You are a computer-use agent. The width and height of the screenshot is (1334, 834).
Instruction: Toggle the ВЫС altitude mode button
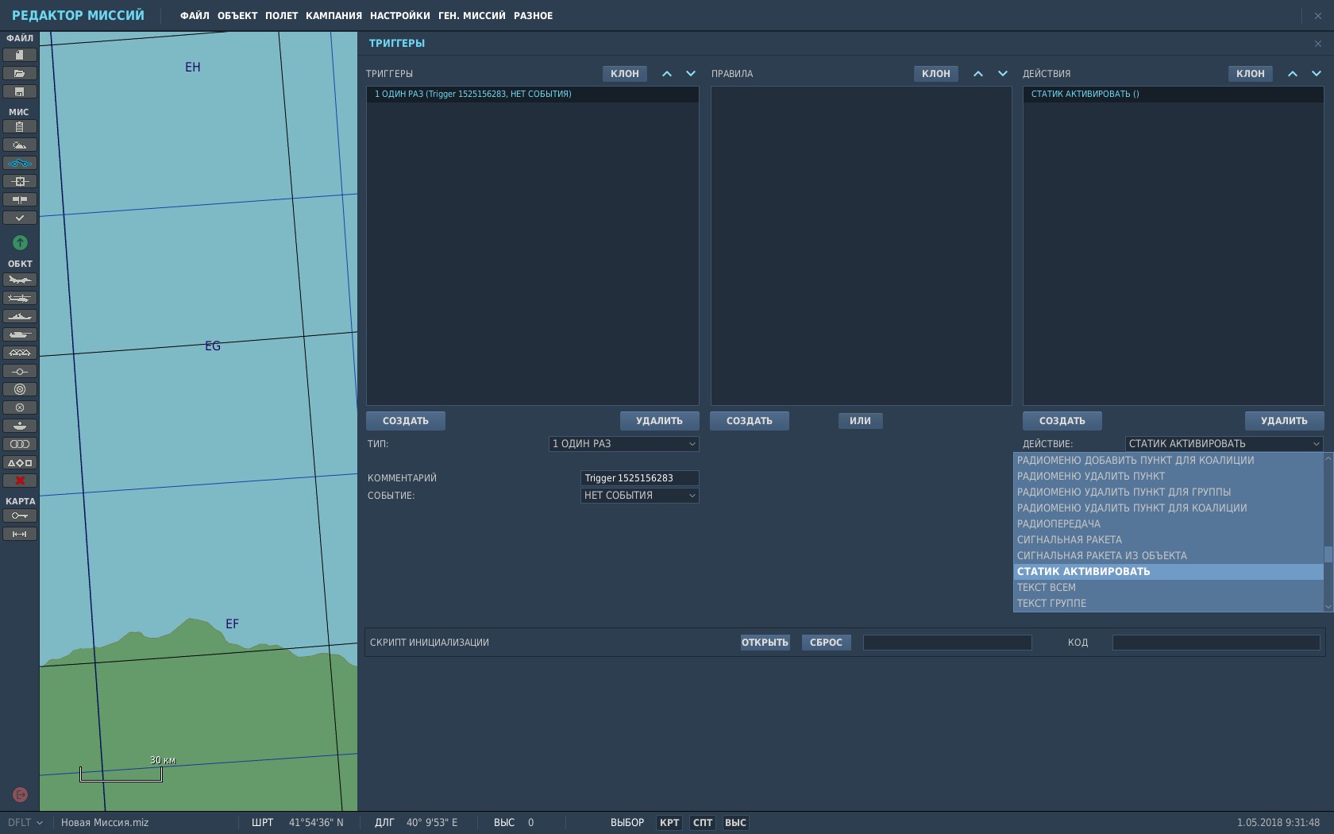(735, 823)
